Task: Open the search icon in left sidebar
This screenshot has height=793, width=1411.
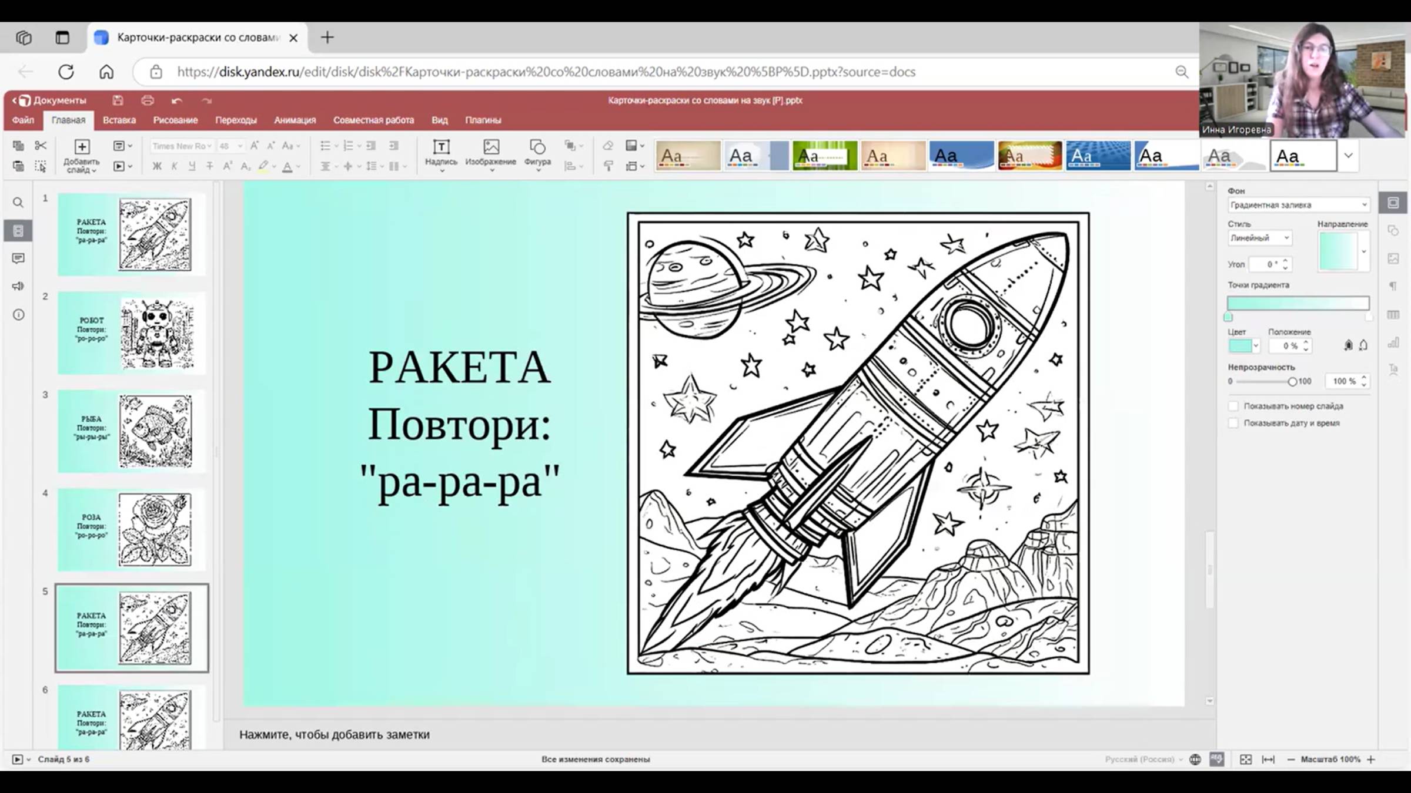Action: point(18,203)
